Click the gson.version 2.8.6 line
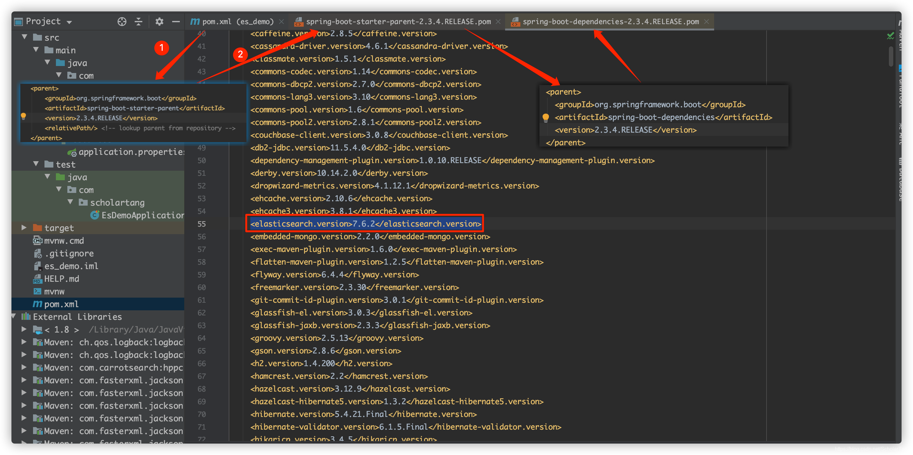The width and height of the screenshot is (913, 455). (325, 351)
